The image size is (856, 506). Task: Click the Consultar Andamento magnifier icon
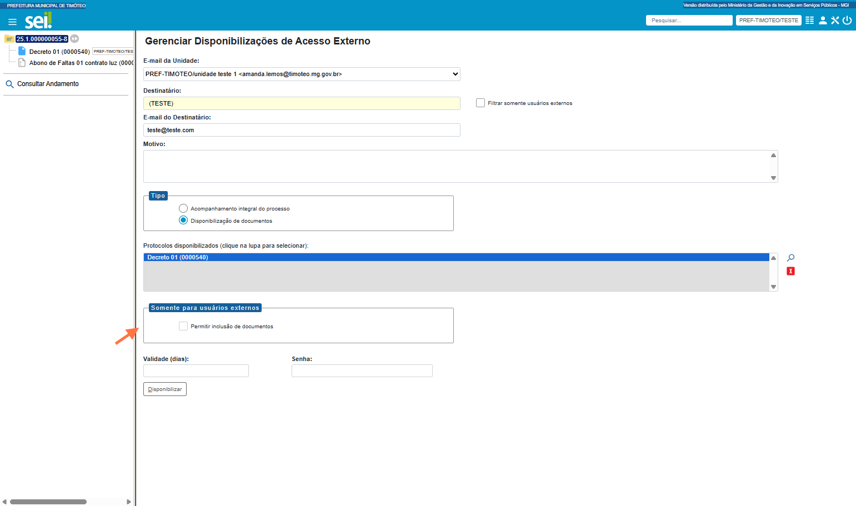point(9,84)
